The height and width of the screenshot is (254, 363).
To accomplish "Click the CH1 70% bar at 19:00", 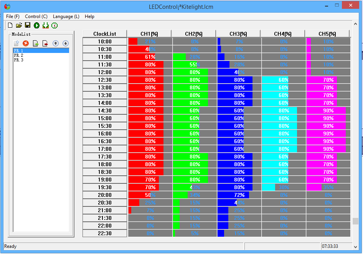I will point(150,180).
